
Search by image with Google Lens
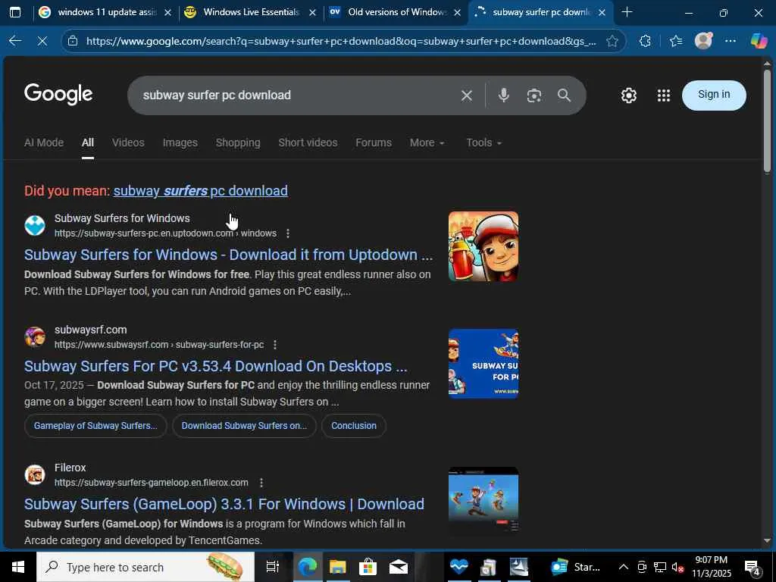point(534,95)
